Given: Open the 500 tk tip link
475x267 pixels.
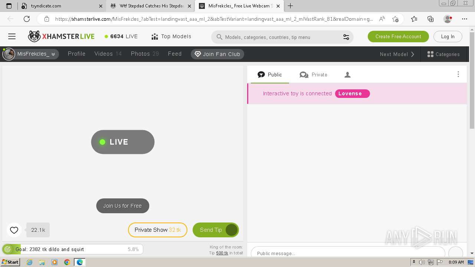Looking at the screenshot, I should tap(222, 253).
